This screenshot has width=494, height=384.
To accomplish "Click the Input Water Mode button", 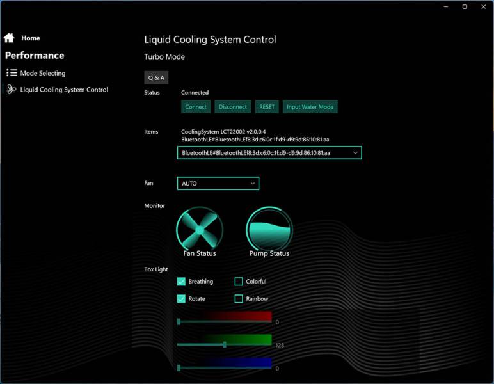I will 310,107.
